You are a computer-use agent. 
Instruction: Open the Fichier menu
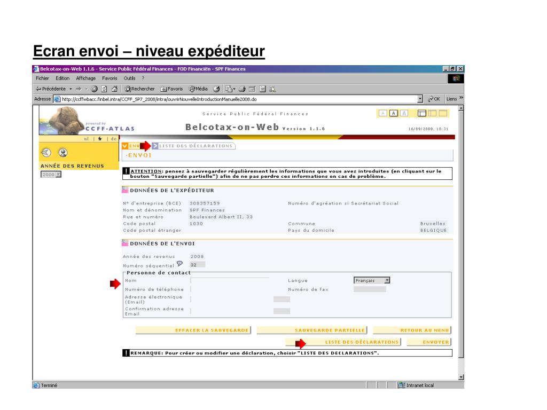(x=42, y=78)
